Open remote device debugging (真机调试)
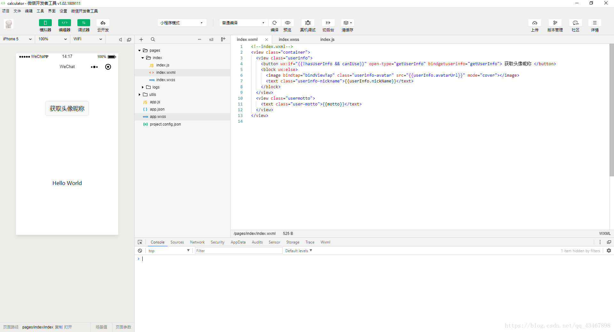This screenshot has width=614, height=332. 308,23
